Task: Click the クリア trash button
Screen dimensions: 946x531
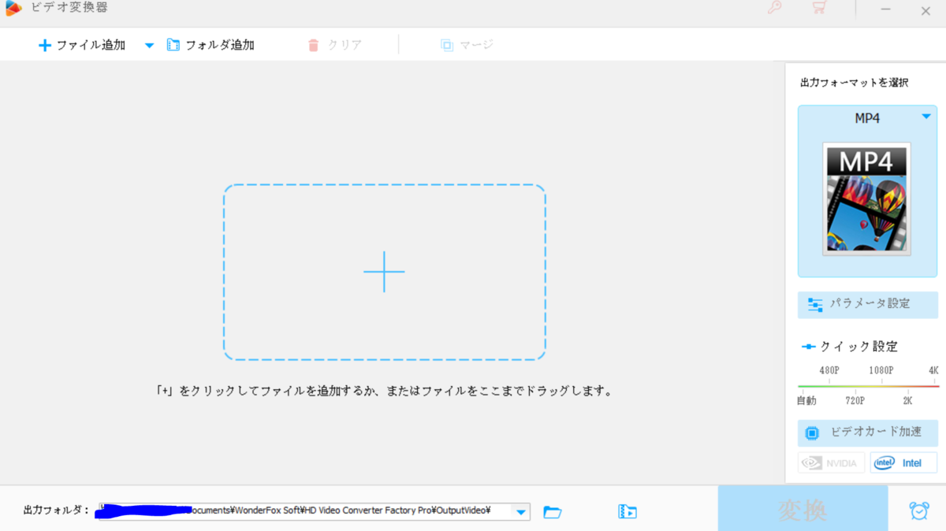Action: 334,45
